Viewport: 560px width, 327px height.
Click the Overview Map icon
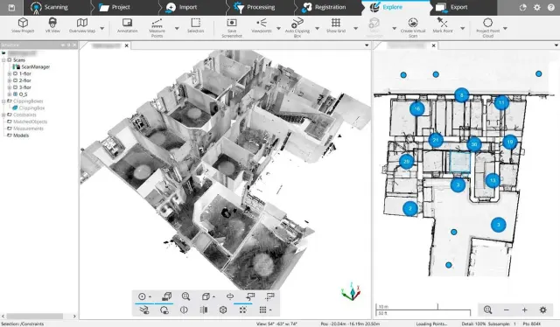point(82,23)
